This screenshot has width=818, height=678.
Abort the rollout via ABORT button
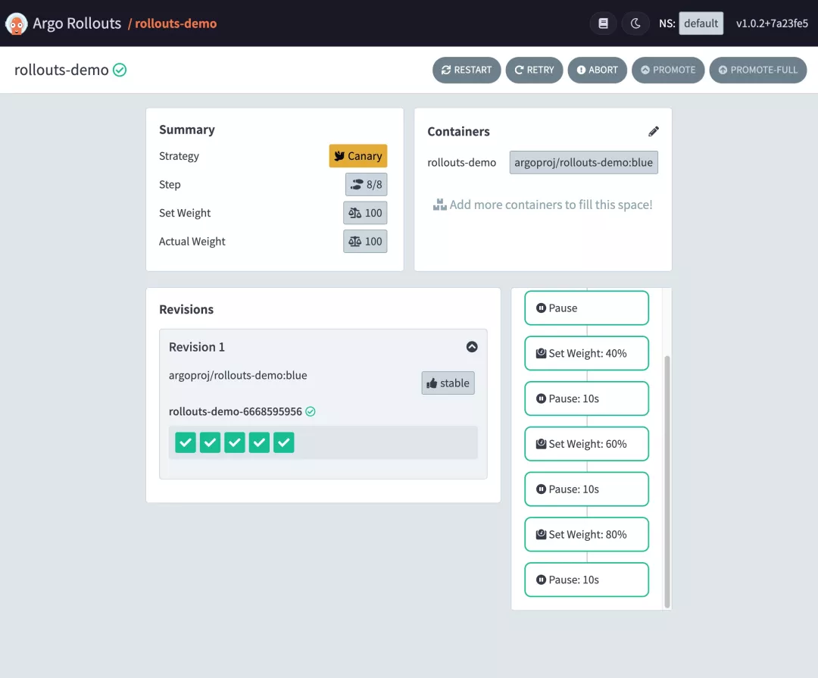point(598,70)
